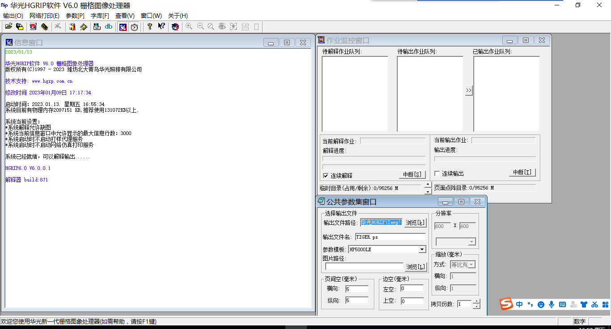Click the punctuation mode icon in Sogou bar
611x329 pixels.
[x=530, y=304]
